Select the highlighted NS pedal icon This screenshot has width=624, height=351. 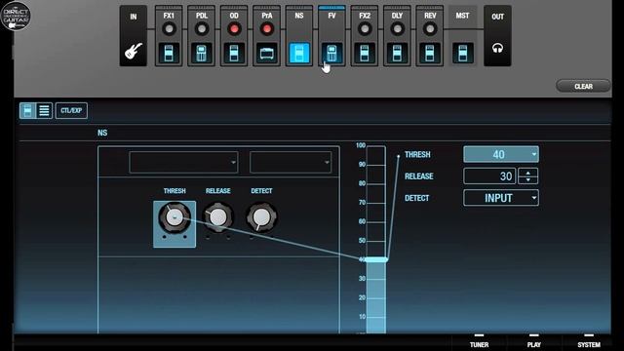[x=299, y=53]
